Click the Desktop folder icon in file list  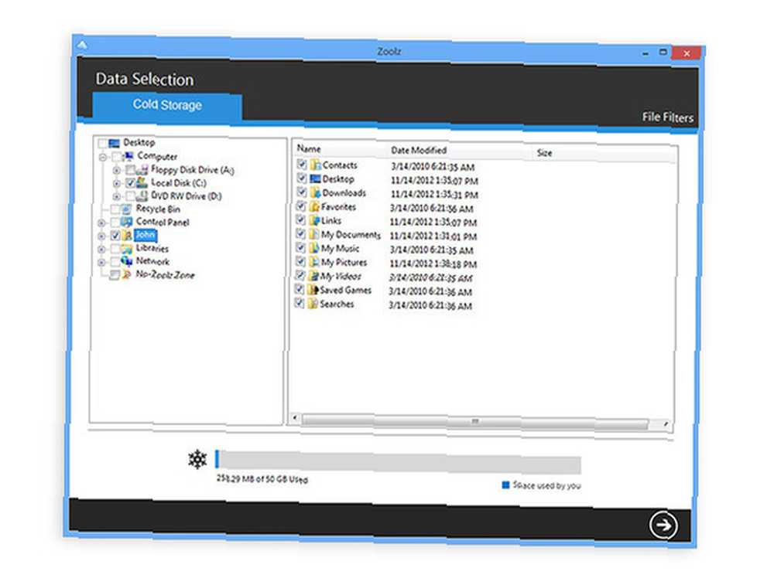click(315, 179)
